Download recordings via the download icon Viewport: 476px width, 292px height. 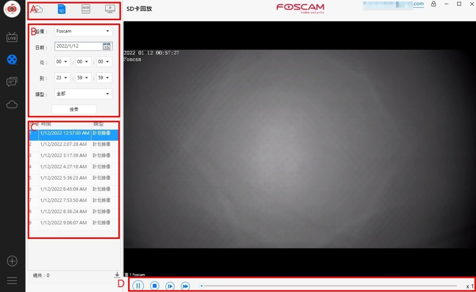coord(117,274)
